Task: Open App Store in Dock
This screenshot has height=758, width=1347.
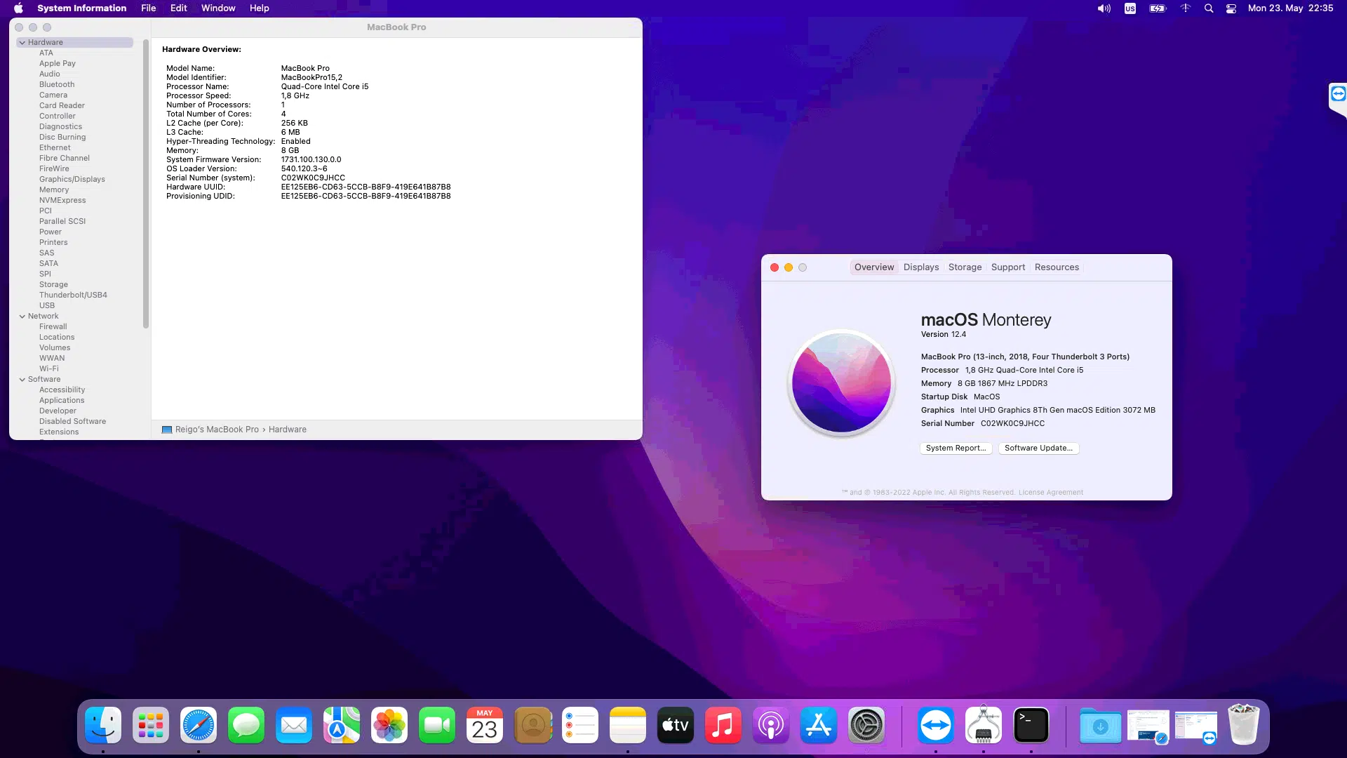Action: coord(819,725)
